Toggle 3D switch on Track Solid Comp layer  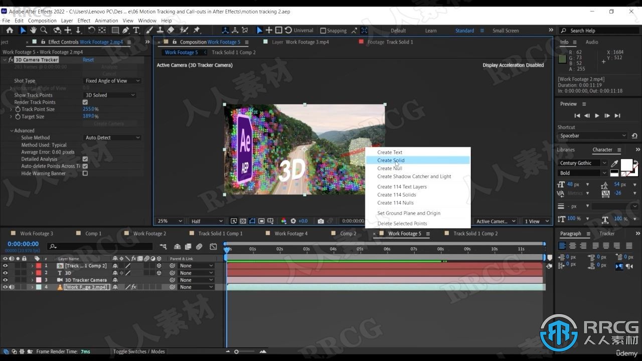click(159, 266)
